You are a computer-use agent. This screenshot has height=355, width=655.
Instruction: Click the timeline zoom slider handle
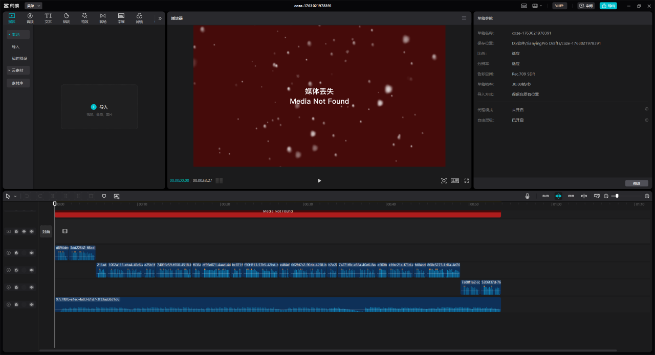click(617, 196)
